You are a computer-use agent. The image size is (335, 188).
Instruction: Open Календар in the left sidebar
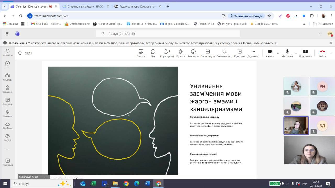(8, 101)
